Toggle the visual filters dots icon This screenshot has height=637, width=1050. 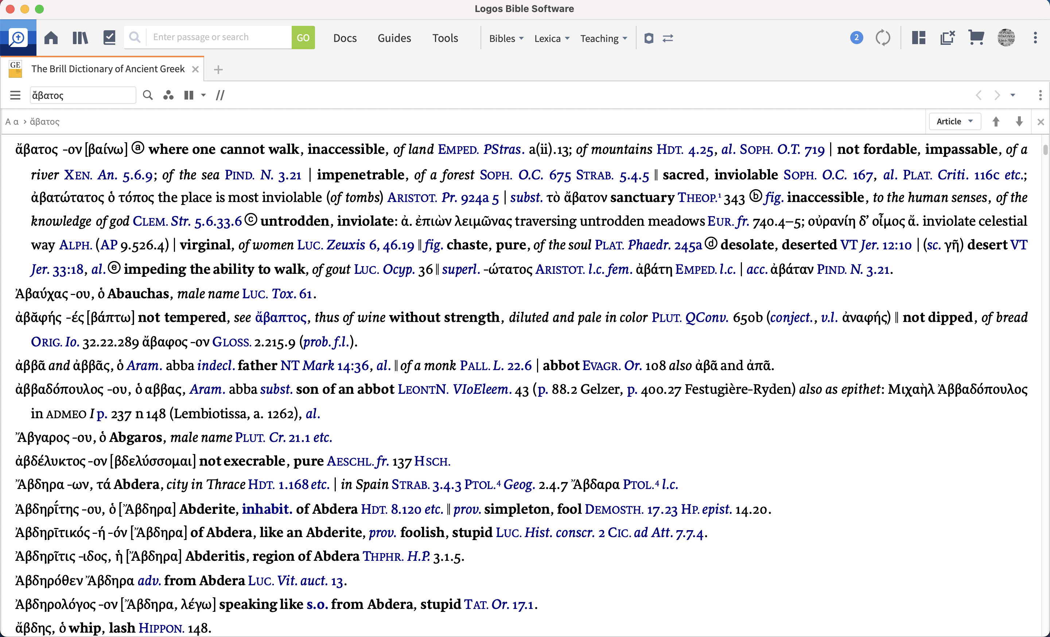coord(168,95)
